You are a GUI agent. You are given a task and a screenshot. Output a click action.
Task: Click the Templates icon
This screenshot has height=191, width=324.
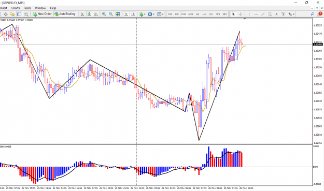[159, 14]
